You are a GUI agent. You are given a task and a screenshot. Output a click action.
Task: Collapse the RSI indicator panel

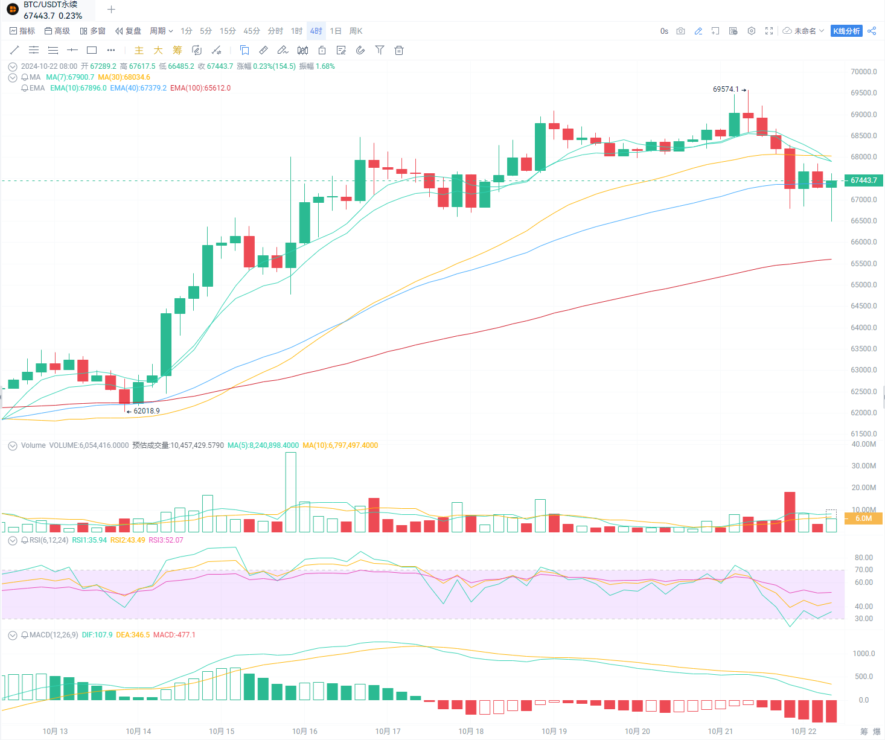(12, 540)
